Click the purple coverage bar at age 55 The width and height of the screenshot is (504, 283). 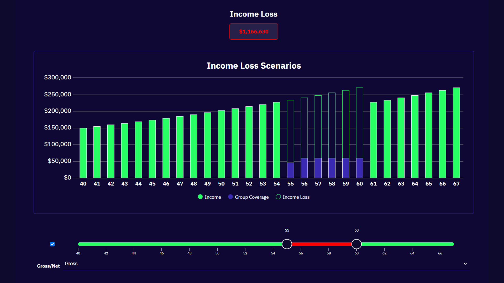coord(290,170)
